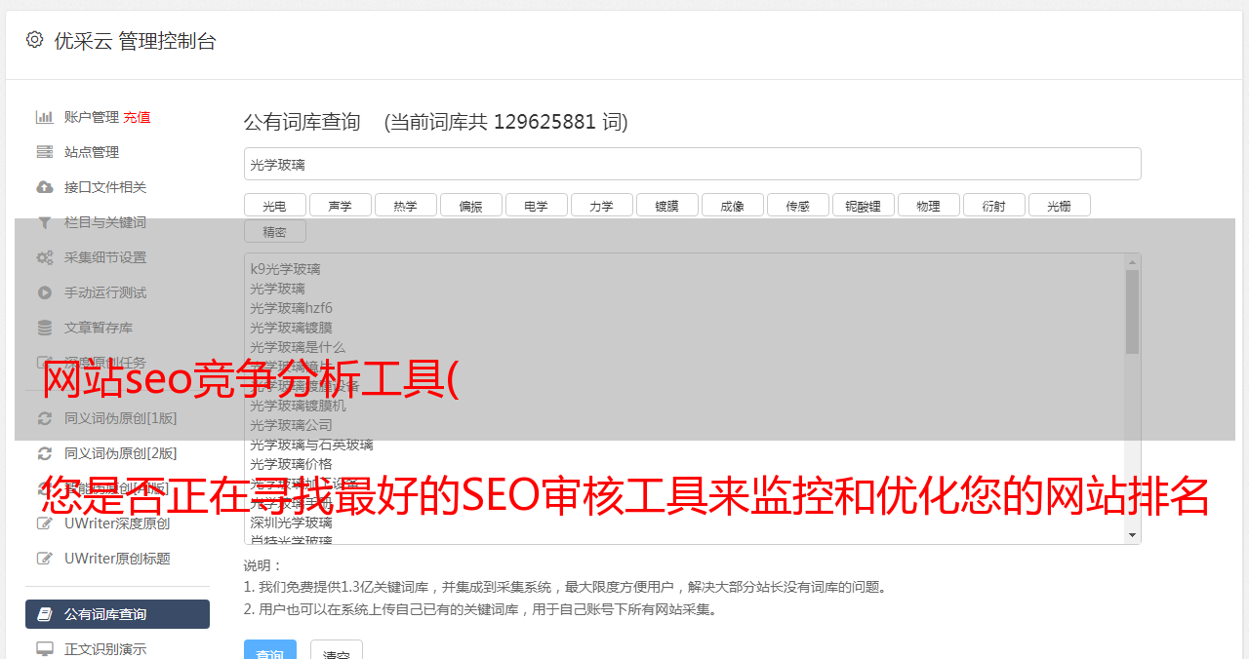Focus the keyword search field containing 光学玻璃
This screenshot has height=659, width=1249.
click(x=692, y=164)
